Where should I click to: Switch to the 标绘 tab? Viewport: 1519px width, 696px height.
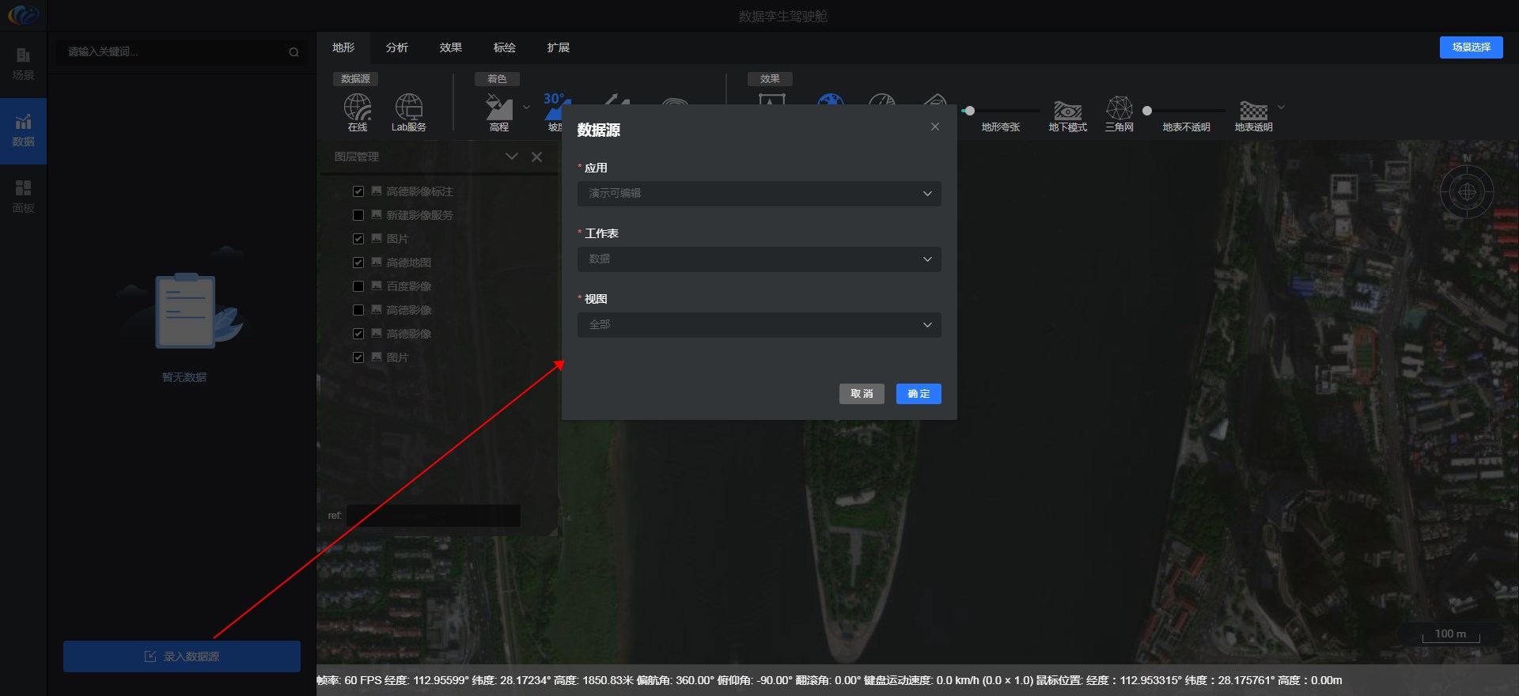point(504,47)
